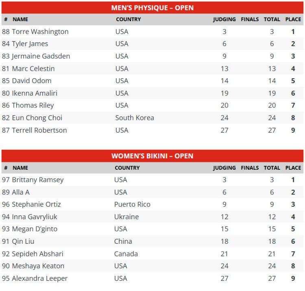305x291 pixels.
Task: Select Terrell Robertson's name
Action: pos(39,130)
